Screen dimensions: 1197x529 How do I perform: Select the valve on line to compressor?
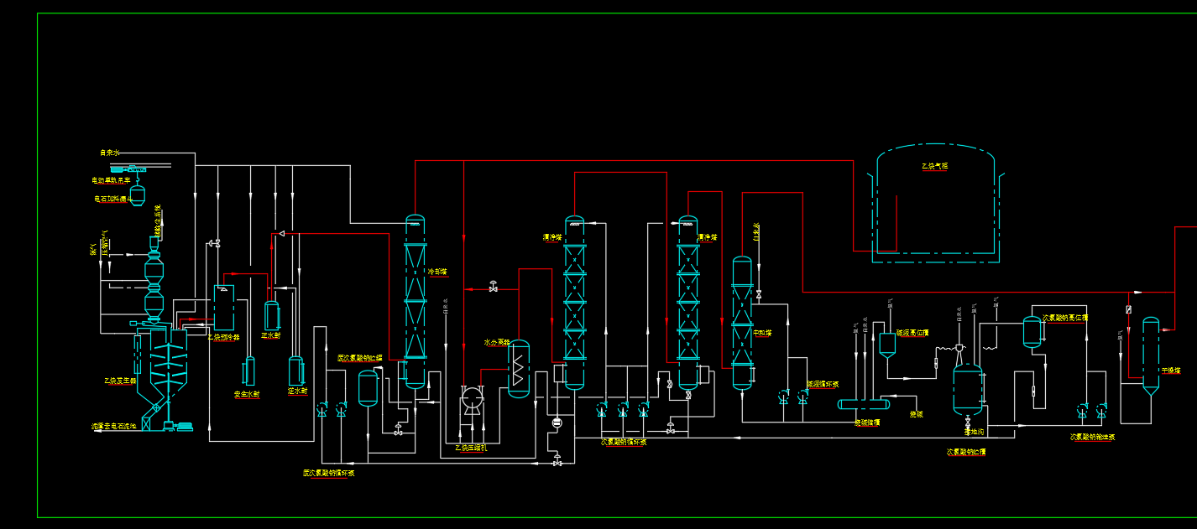pyautogui.click(x=493, y=288)
